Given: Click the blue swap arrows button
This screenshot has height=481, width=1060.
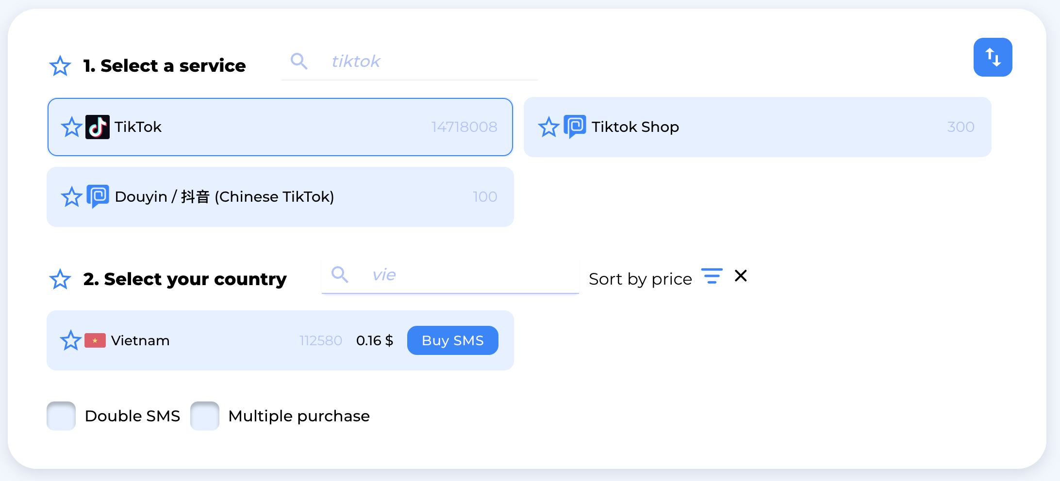Looking at the screenshot, I should 993,57.
